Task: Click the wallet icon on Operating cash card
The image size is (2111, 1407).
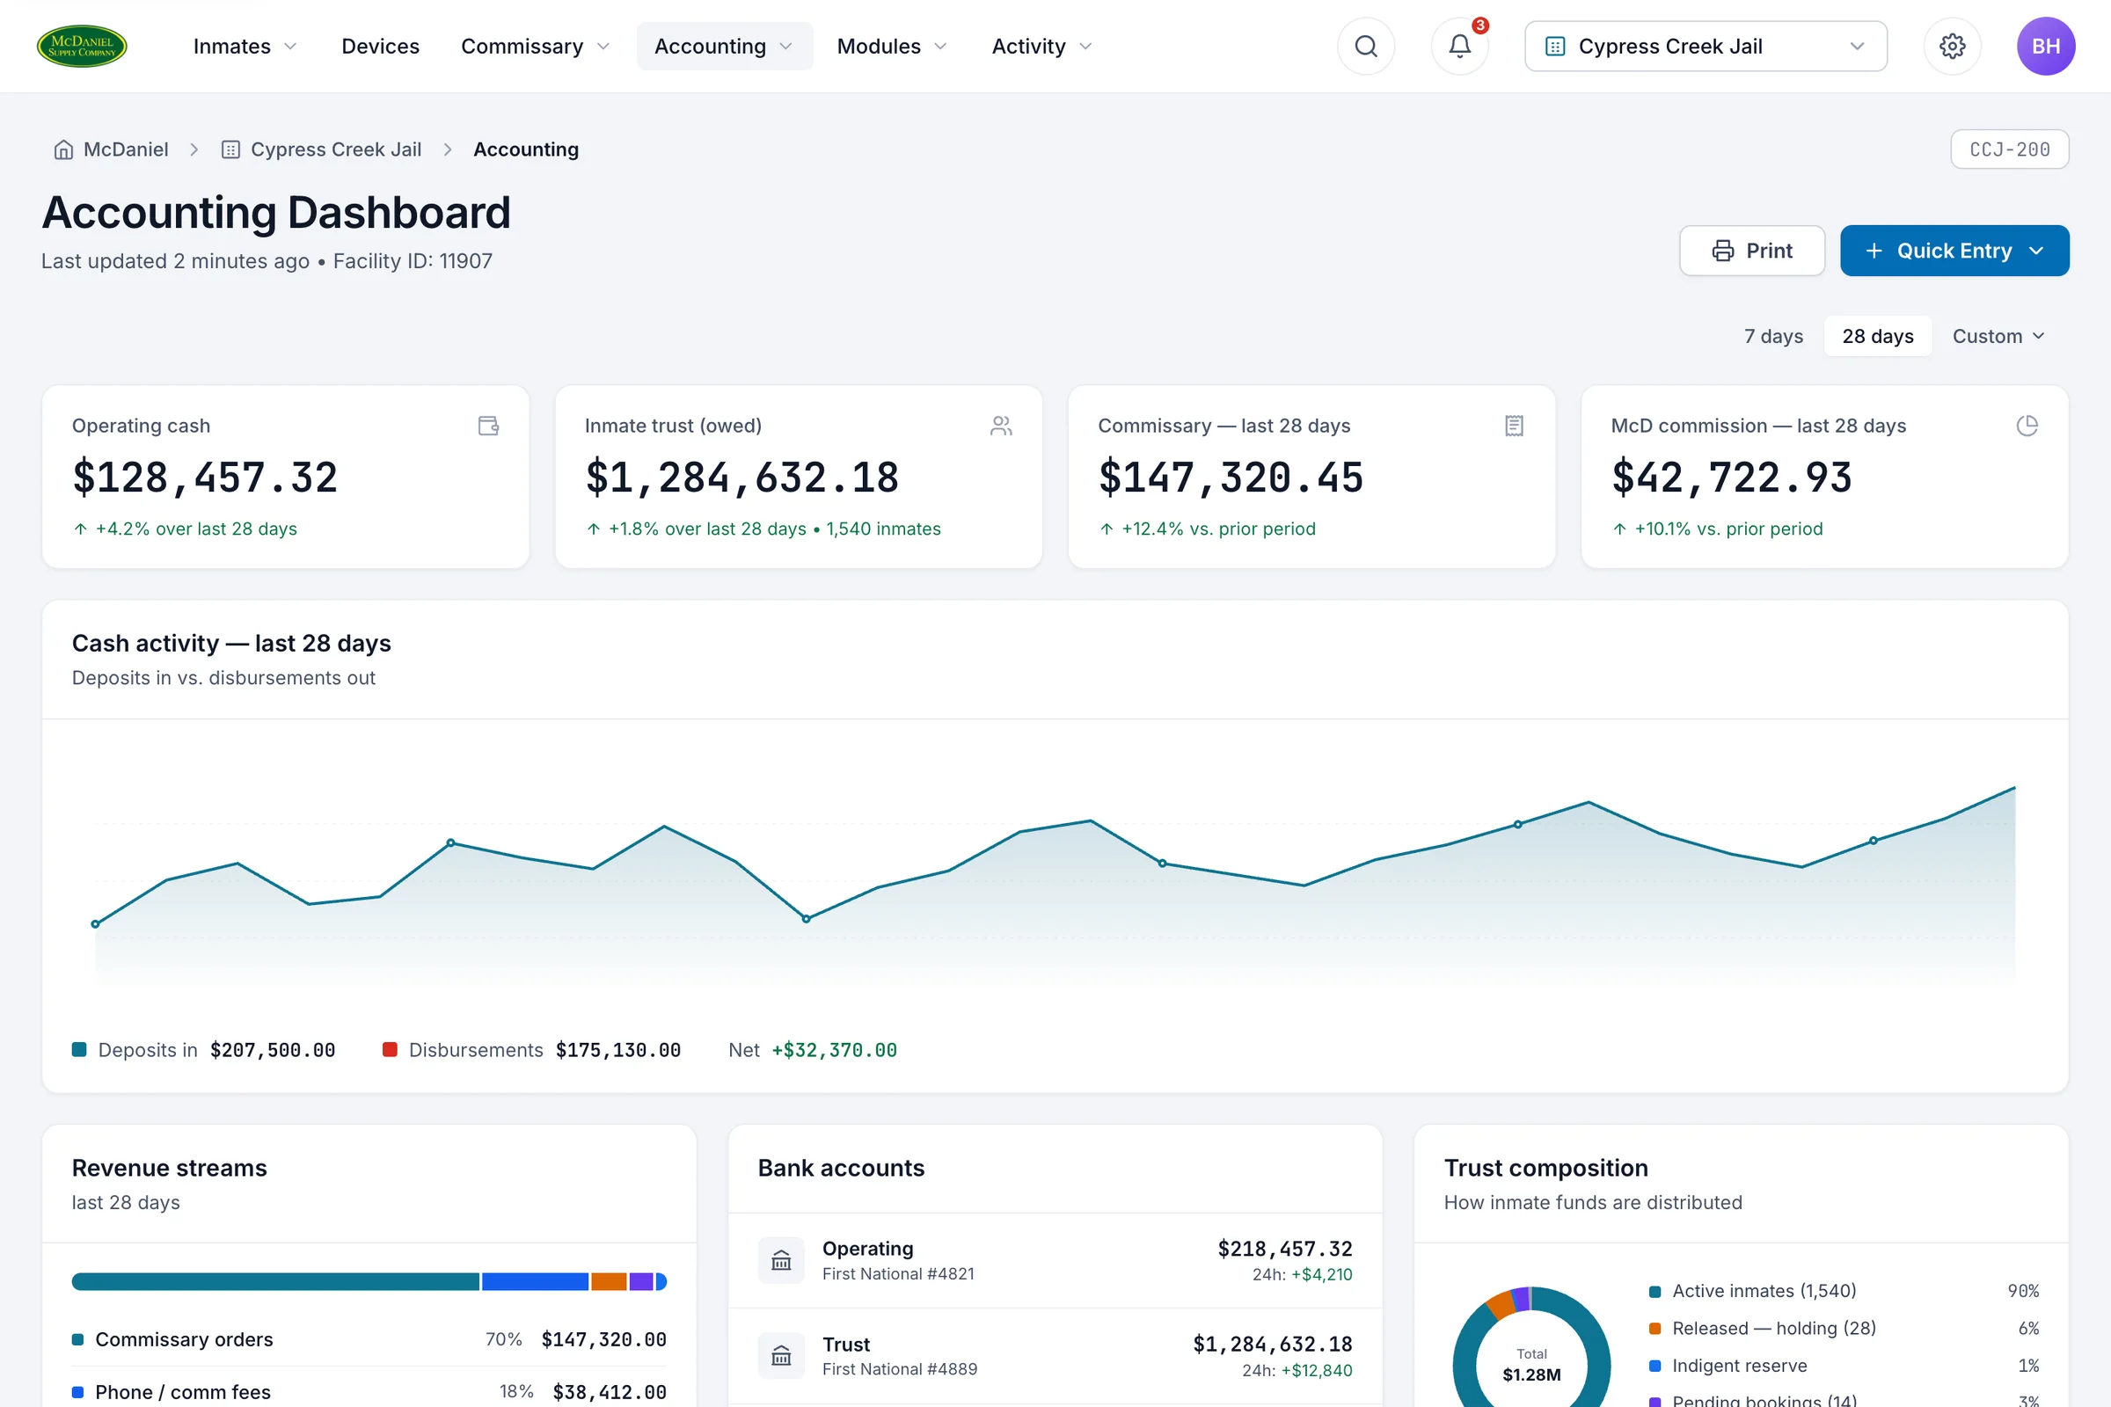Action: tap(488, 426)
